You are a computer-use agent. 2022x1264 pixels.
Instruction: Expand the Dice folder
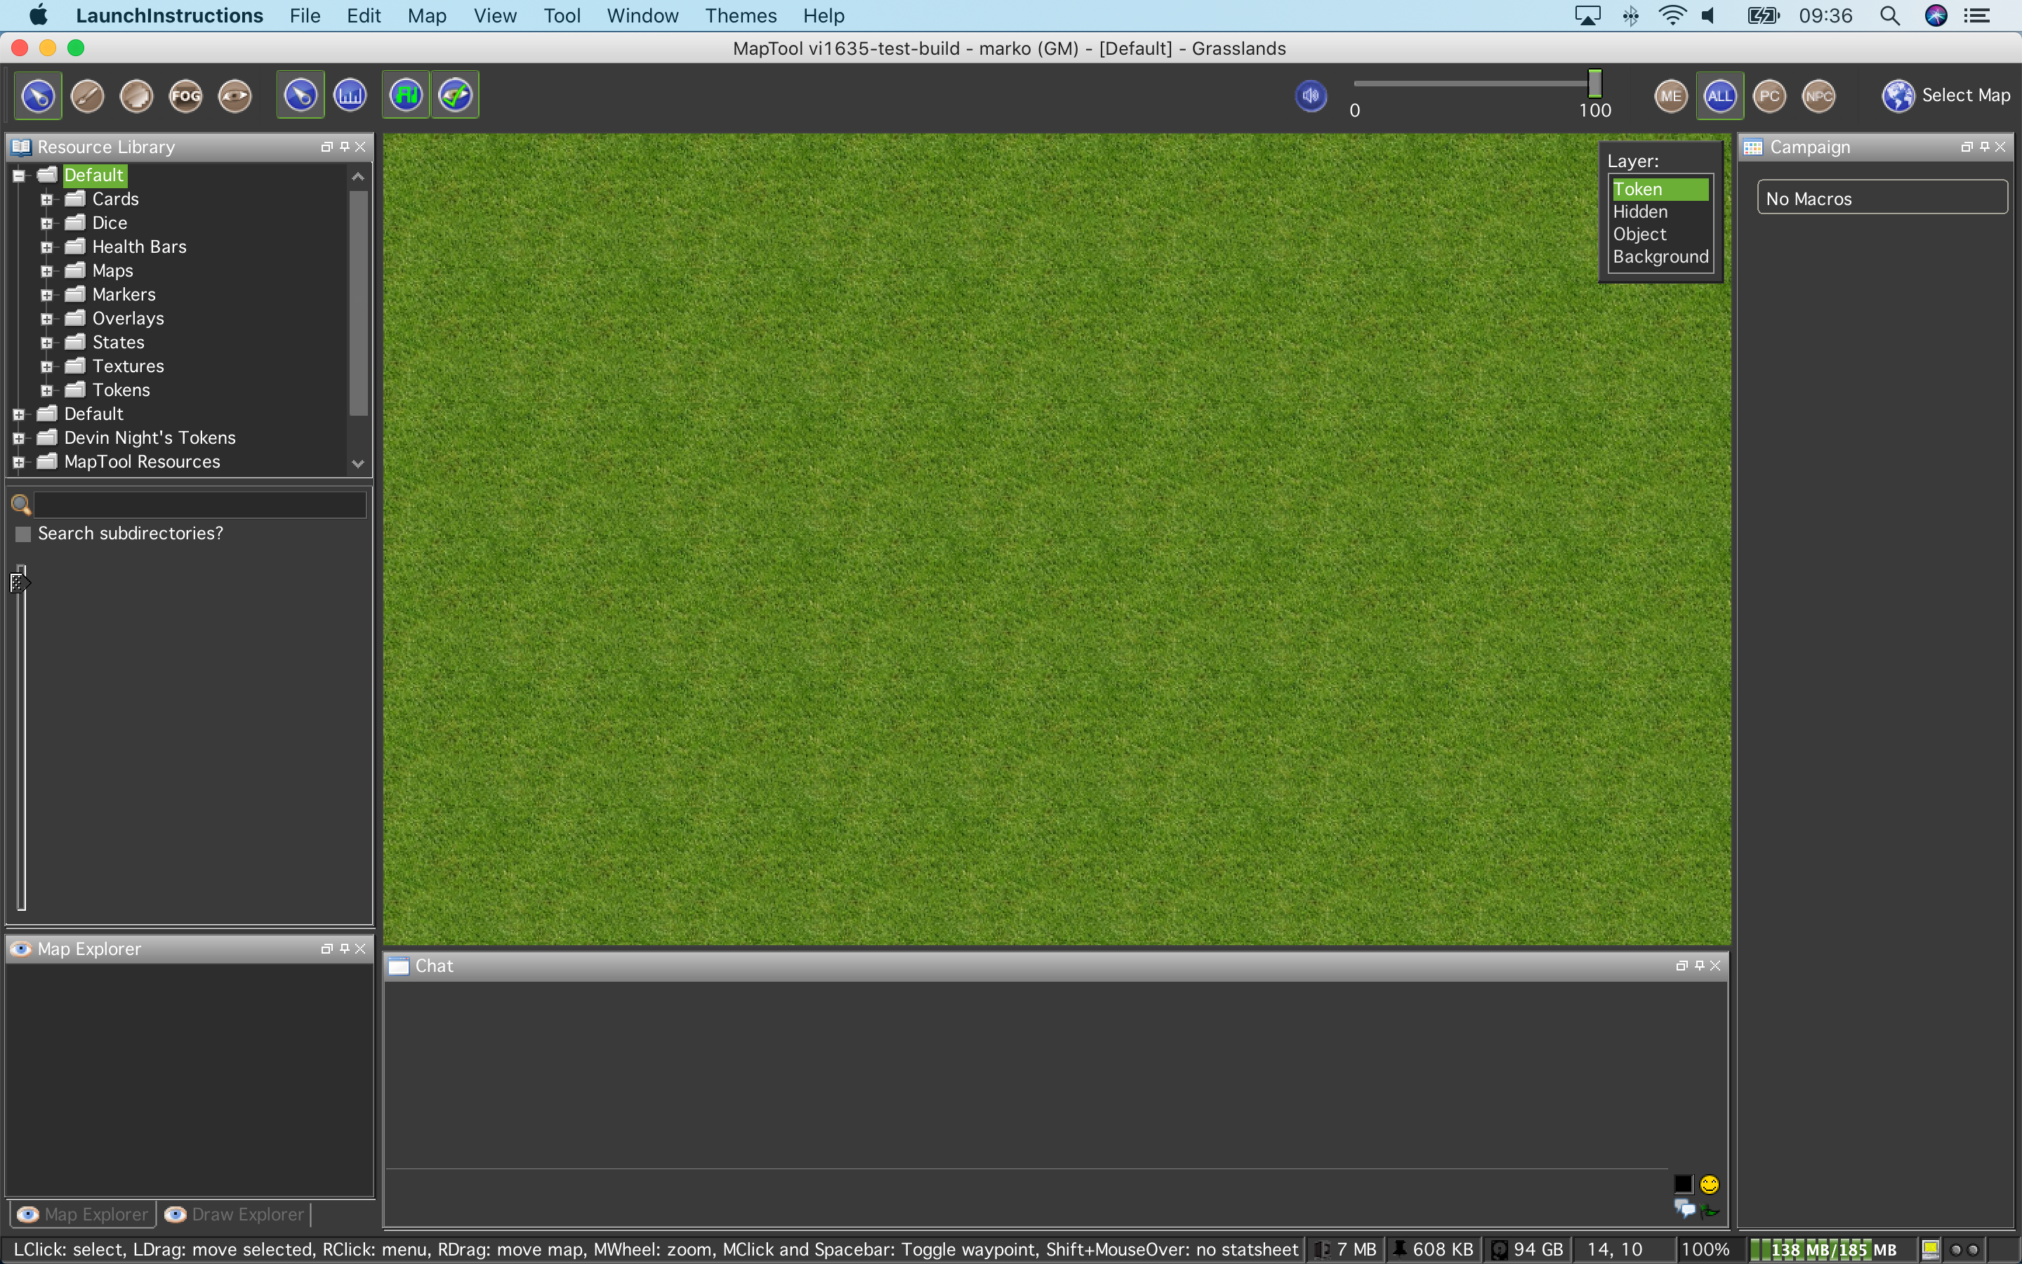tap(47, 223)
